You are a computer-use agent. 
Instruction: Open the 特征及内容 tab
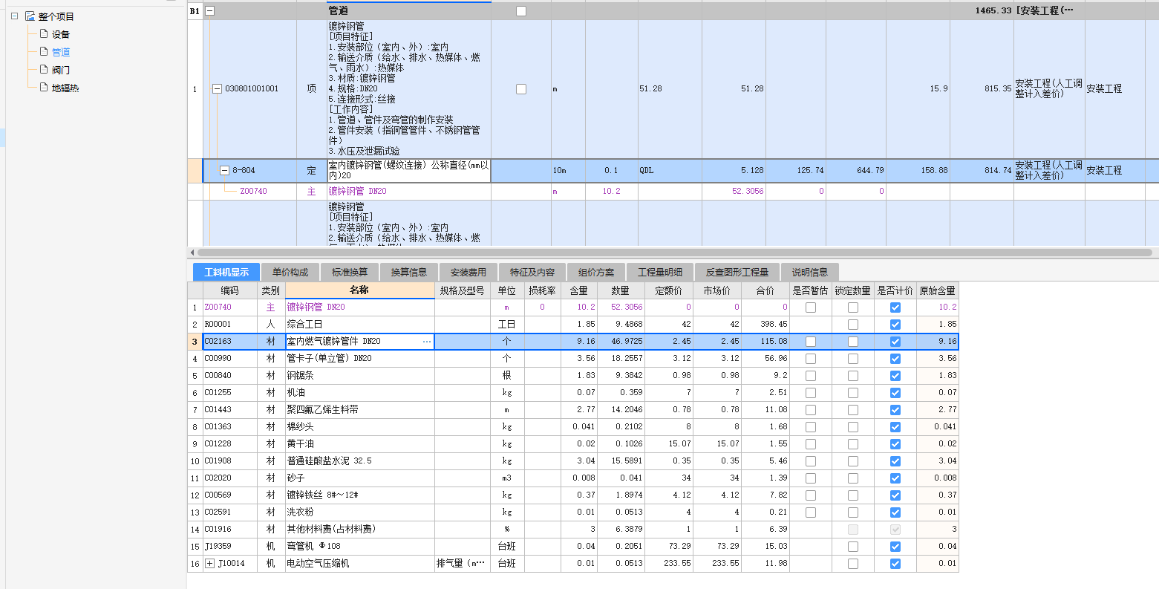532,273
